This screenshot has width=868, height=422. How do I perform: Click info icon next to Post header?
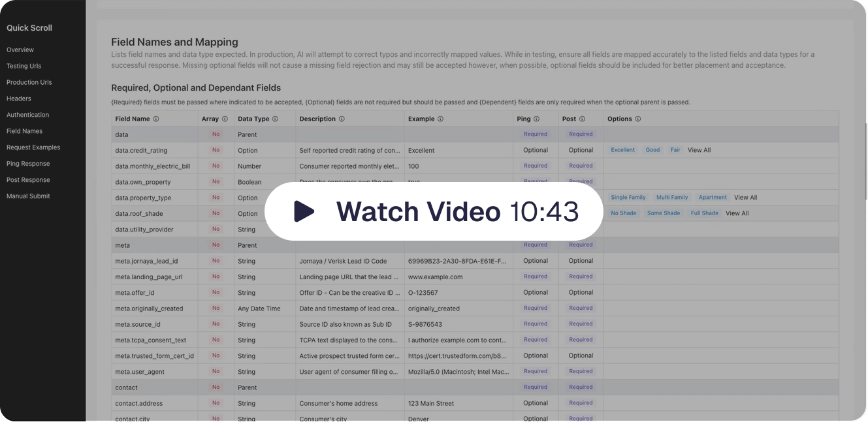582,119
